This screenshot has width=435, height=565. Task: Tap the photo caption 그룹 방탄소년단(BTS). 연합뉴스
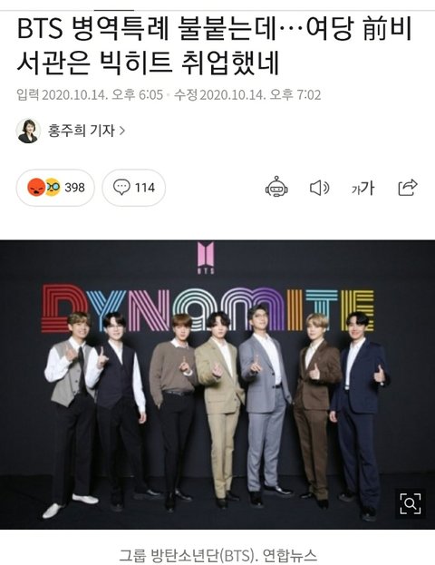click(217, 555)
